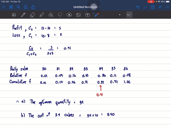Select the curved stroke style option
Viewport: 171px width, 128px height.
pyautogui.click(x=129, y=15)
